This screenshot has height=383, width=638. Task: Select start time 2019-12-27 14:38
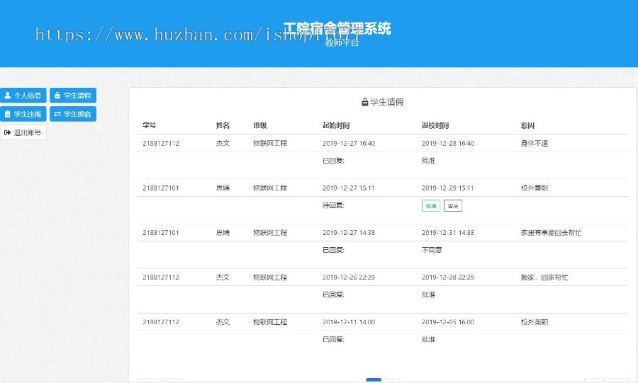[x=349, y=233]
